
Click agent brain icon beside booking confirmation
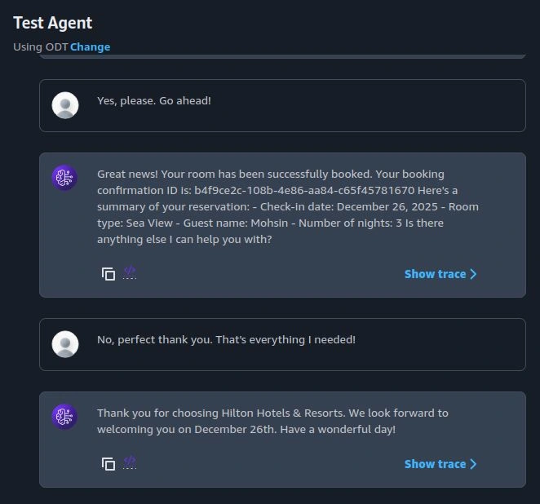(64, 178)
